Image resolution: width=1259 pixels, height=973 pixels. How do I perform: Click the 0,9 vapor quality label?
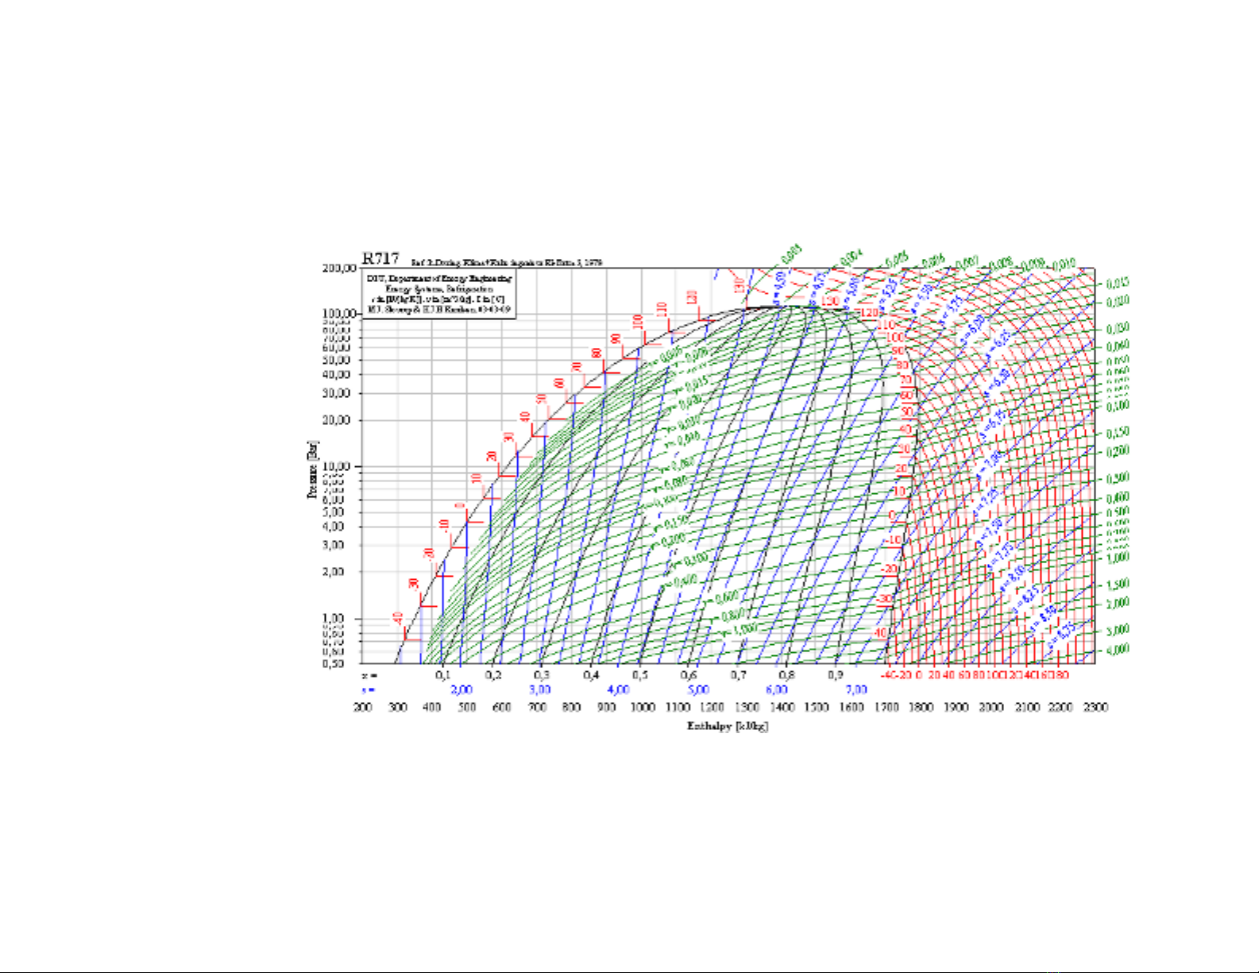click(x=836, y=675)
